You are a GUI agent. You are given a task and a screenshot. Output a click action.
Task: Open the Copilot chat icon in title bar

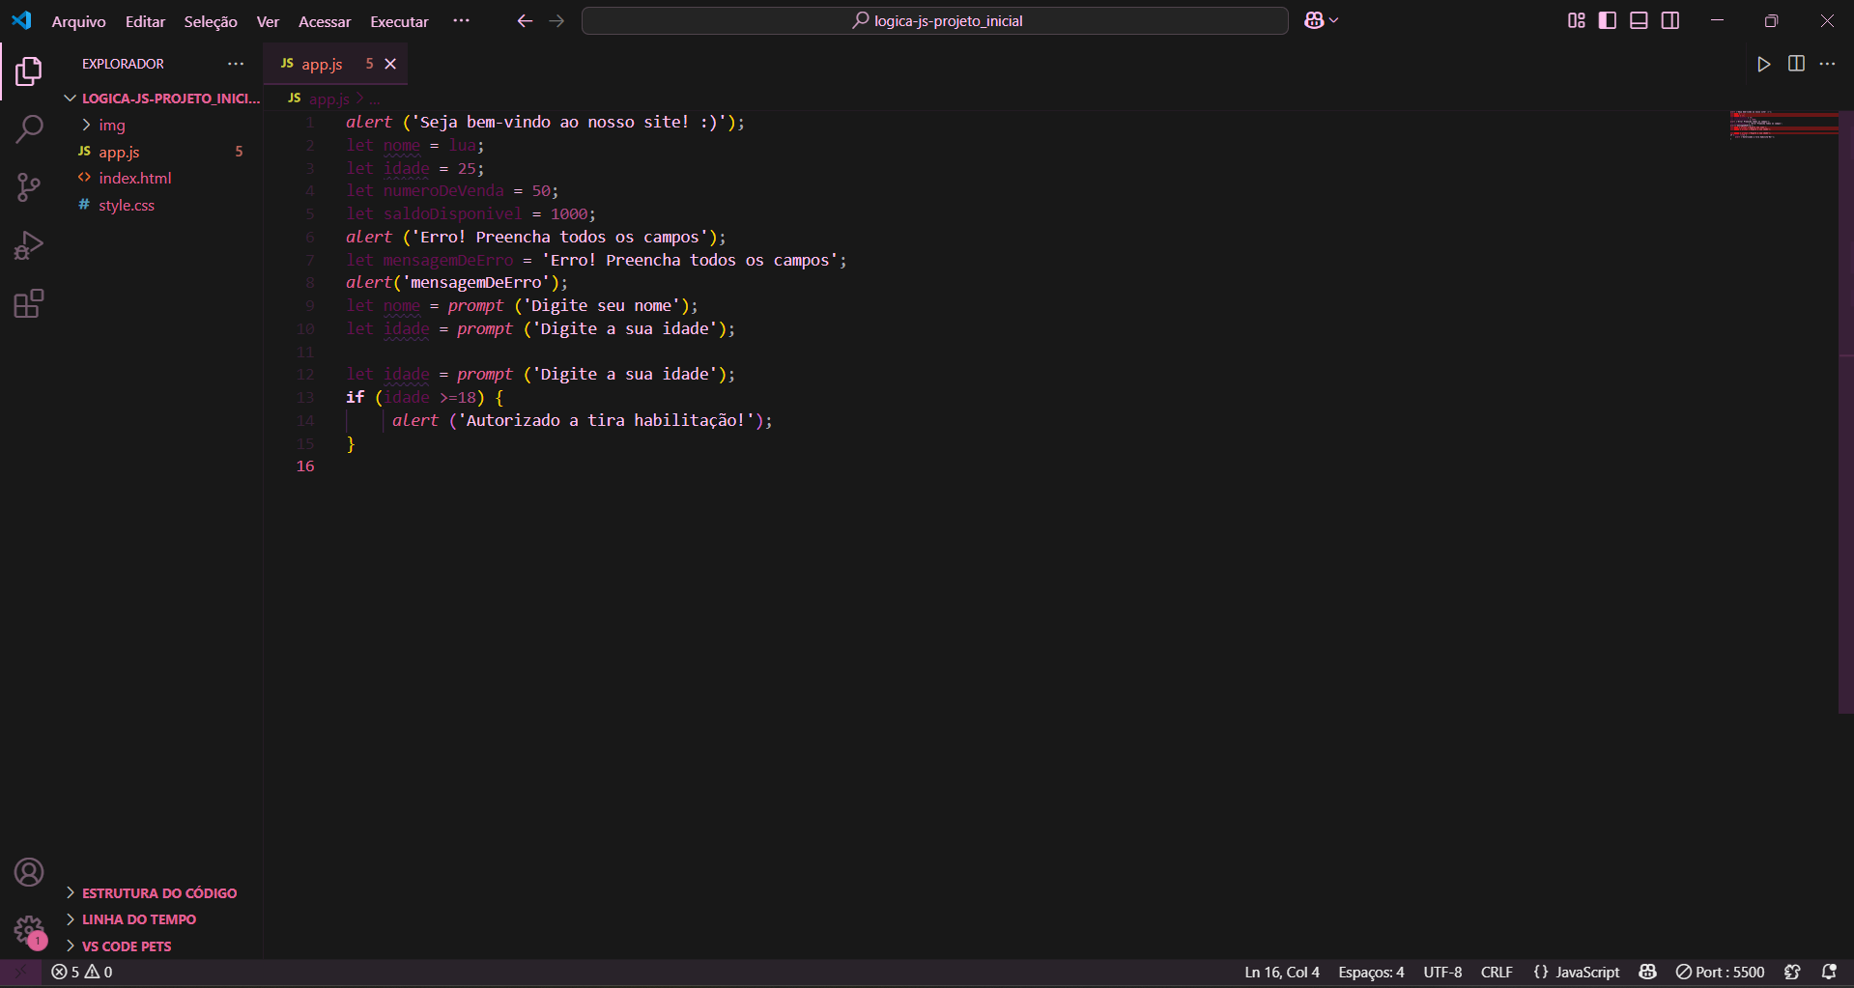tap(1314, 20)
